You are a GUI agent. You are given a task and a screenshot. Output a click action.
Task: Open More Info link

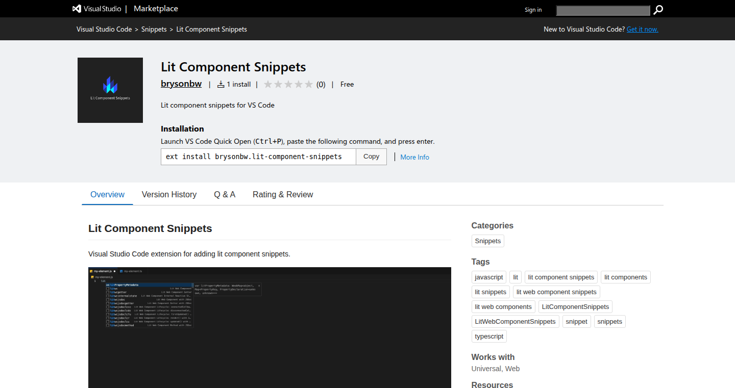pos(414,157)
